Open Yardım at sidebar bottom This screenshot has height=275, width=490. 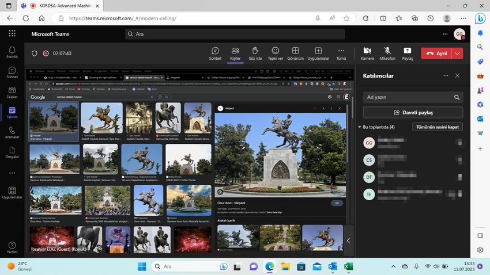click(12, 247)
